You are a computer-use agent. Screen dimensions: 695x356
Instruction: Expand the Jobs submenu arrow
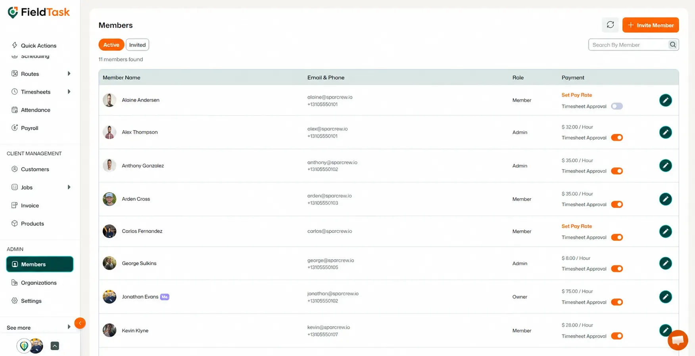pyautogui.click(x=69, y=188)
